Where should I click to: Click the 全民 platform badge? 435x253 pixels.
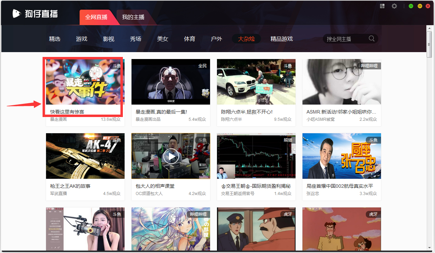coord(202,66)
